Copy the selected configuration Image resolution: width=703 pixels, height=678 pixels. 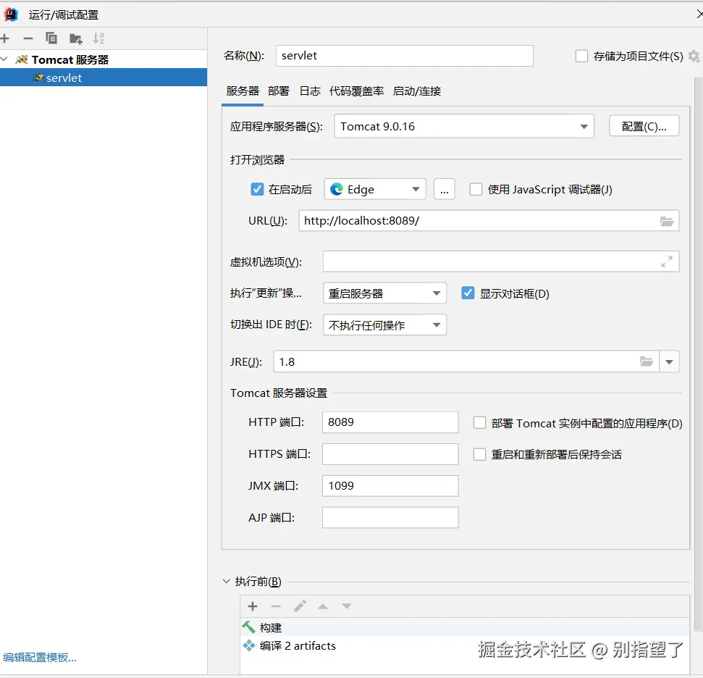(51, 38)
